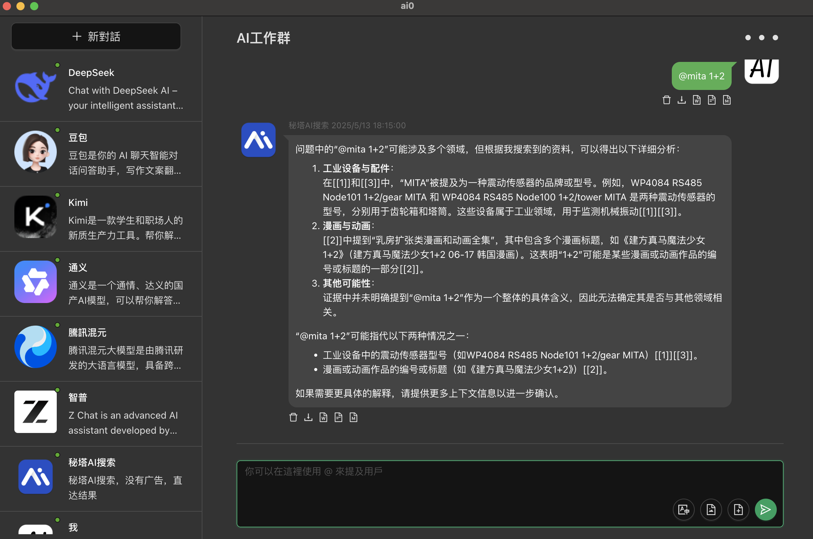Download the user message '@mita 1+2'
This screenshot has height=539, width=813.
click(x=681, y=100)
